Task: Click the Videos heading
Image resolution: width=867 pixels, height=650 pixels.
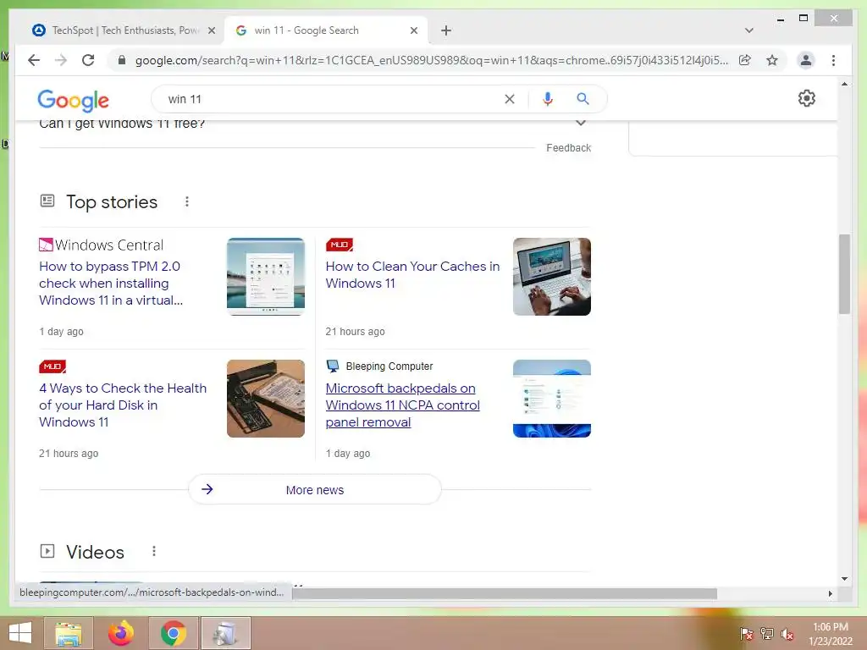Action: tap(95, 552)
